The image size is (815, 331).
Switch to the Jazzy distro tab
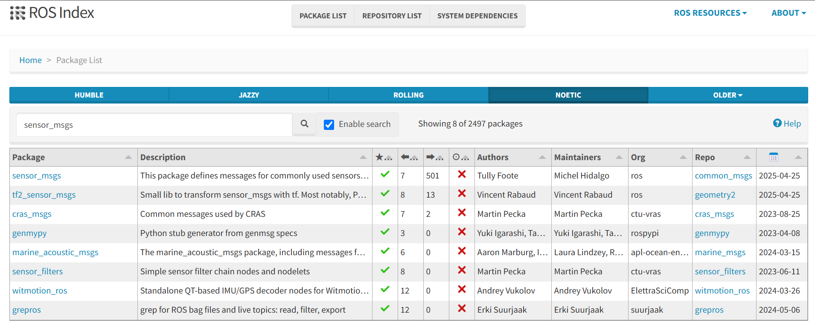[x=249, y=95]
